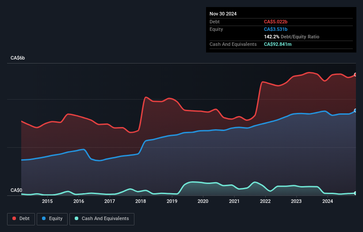This screenshot has width=363, height=232.
Task: Click the 2020 x-axis label
Action: point(203,201)
